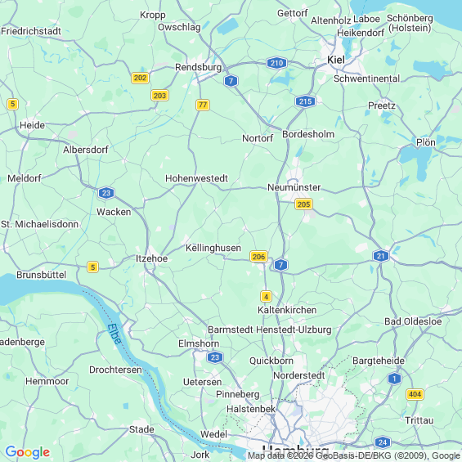
Task: Select the Rendsburg town label
Action: 199,67
